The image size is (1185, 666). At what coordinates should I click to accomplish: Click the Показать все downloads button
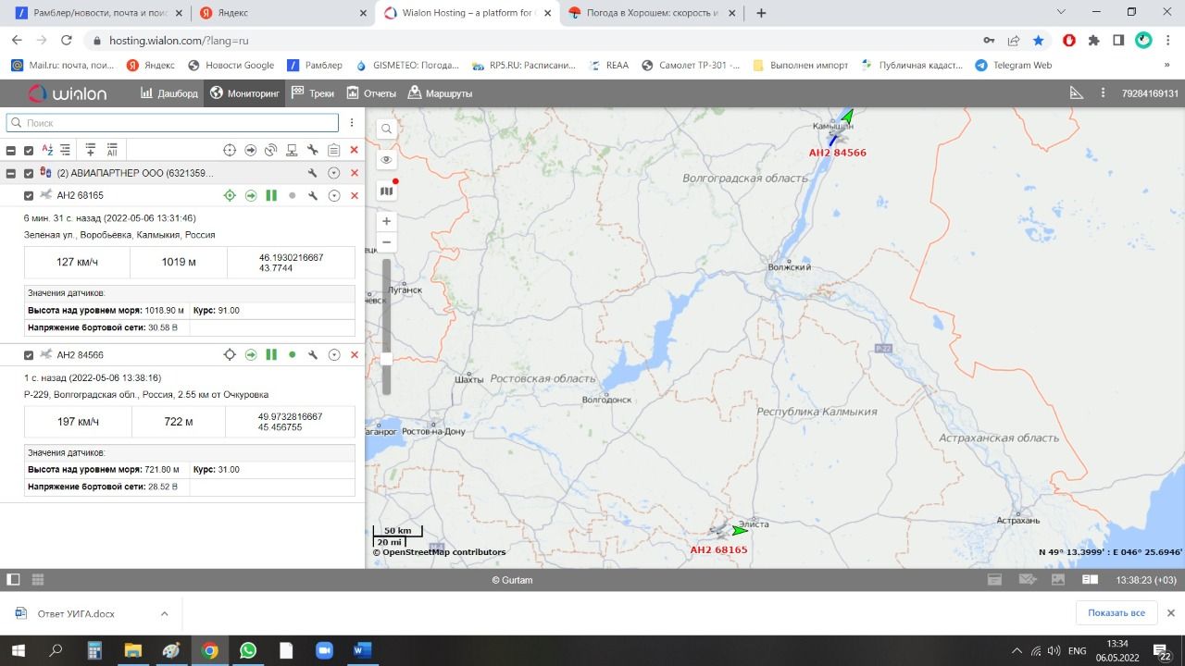[x=1116, y=613]
